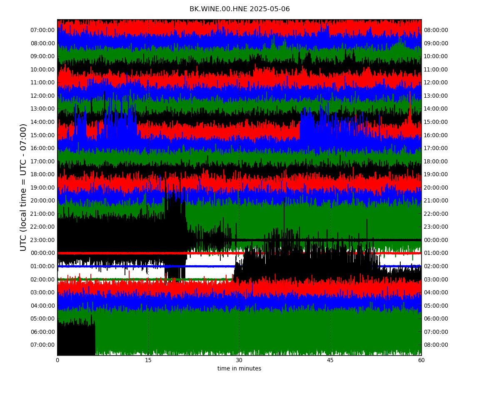Click the right axis label 03:00:00

[436, 279]
